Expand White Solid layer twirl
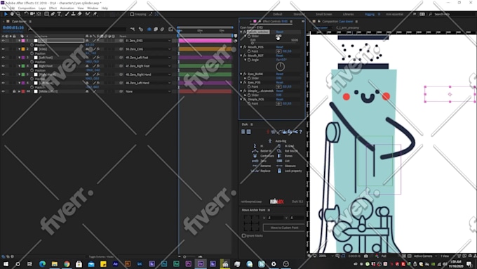 point(19,91)
